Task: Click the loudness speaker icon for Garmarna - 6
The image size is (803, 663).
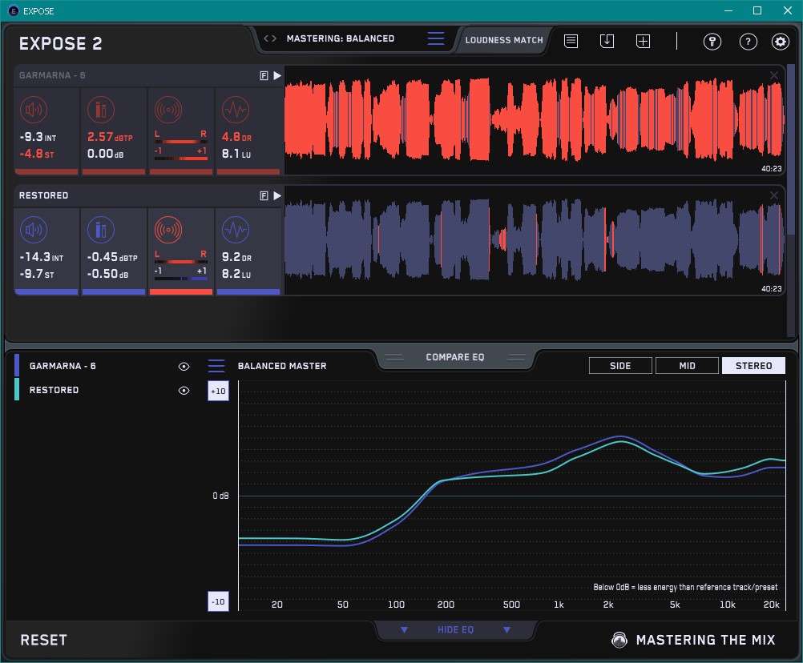Action: click(33, 109)
